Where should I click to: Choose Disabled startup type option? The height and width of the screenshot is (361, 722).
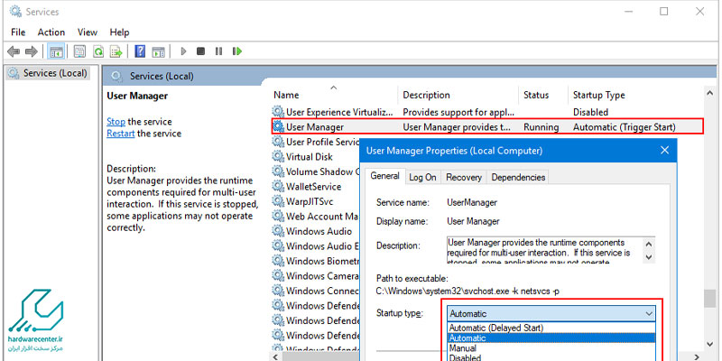coord(551,357)
